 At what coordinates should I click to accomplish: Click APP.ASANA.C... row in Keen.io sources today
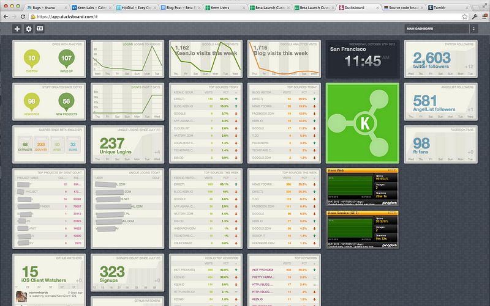point(206,121)
